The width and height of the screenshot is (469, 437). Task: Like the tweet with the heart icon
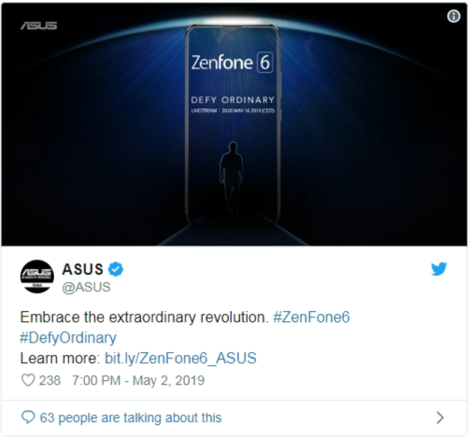(x=28, y=380)
